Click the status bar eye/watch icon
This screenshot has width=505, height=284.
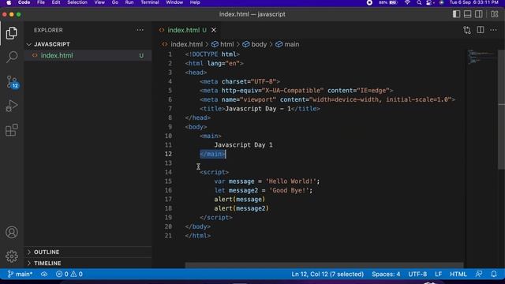[x=44, y=274]
